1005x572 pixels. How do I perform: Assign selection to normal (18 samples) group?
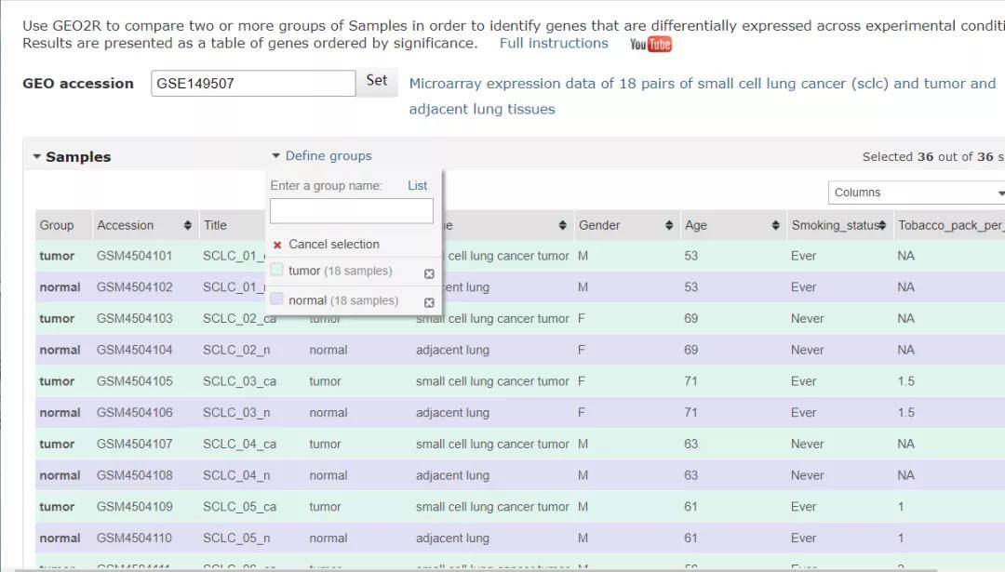(342, 300)
